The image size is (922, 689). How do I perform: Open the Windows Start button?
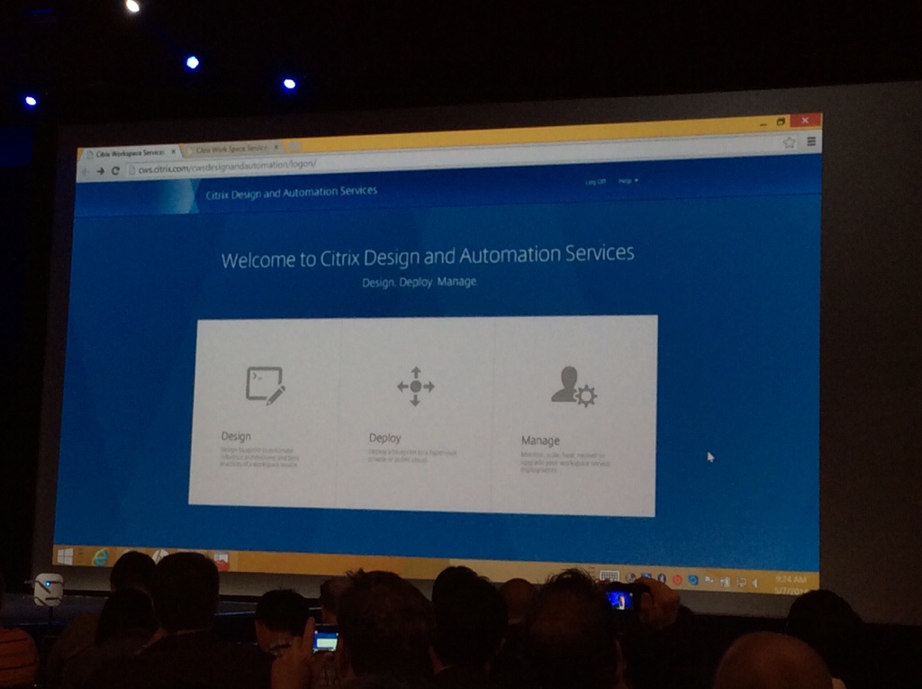coord(65,557)
